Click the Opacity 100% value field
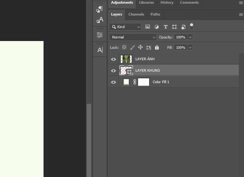Viewport: 244px width, 177px height. click(181, 37)
